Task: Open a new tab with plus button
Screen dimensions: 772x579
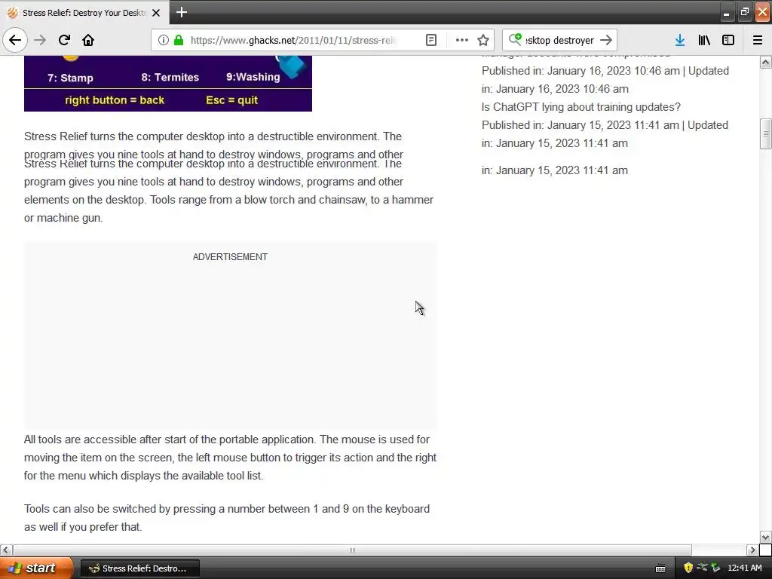Action: coord(181,12)
